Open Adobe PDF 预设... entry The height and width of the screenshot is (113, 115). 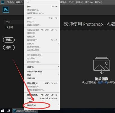[x=42, y=72]
